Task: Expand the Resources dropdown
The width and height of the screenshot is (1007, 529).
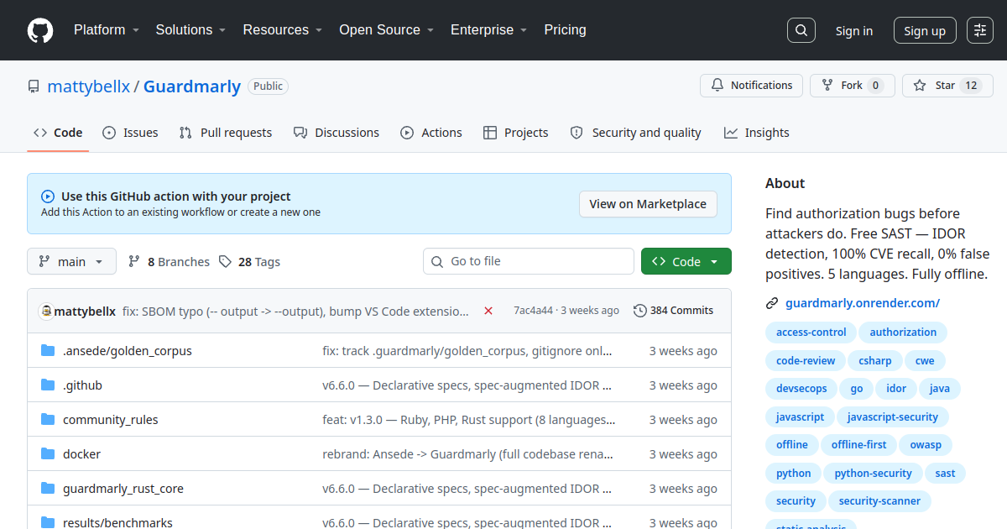Action: tap(283, 30)
